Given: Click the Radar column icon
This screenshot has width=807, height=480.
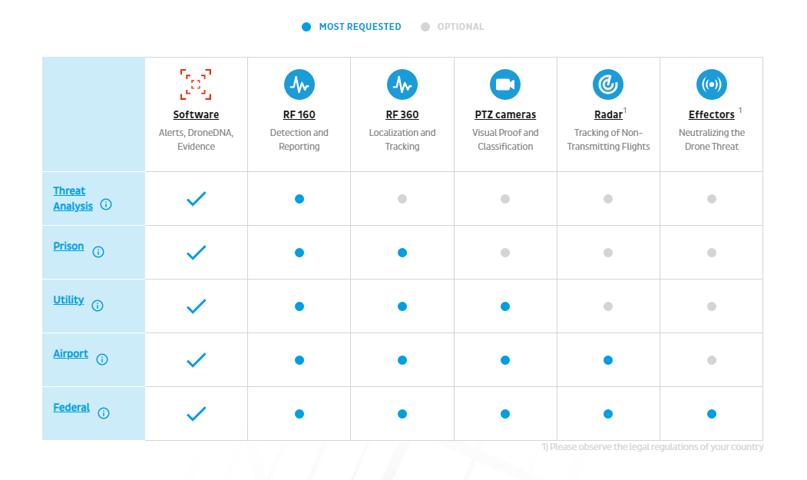Looking at the screenshot, I should coord(608,84).
